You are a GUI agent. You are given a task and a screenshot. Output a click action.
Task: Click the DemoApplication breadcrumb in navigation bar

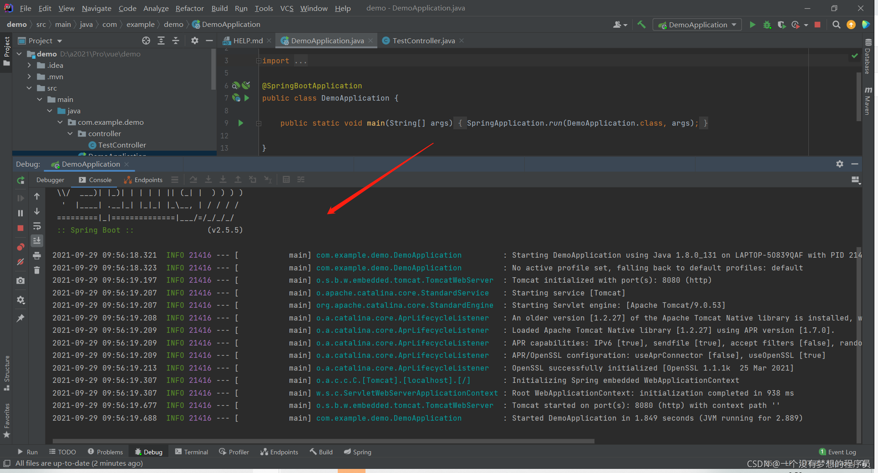226,24
